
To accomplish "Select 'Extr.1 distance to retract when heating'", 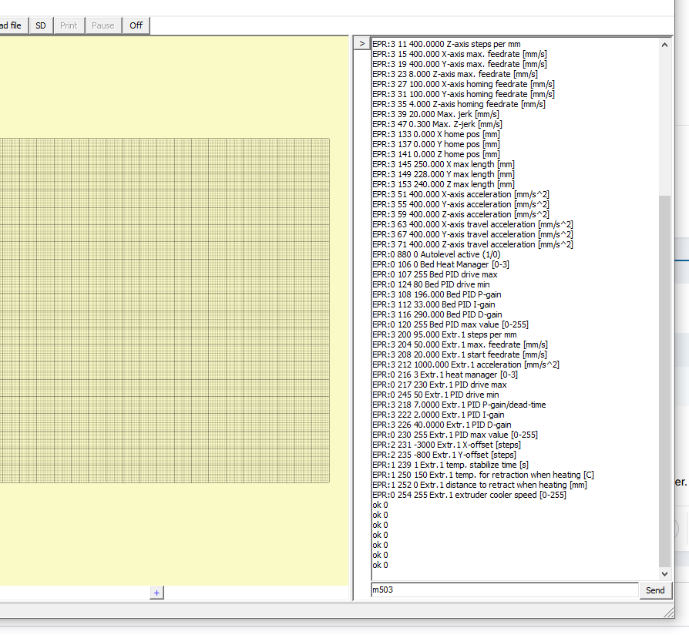I will (x=480, y=485).
